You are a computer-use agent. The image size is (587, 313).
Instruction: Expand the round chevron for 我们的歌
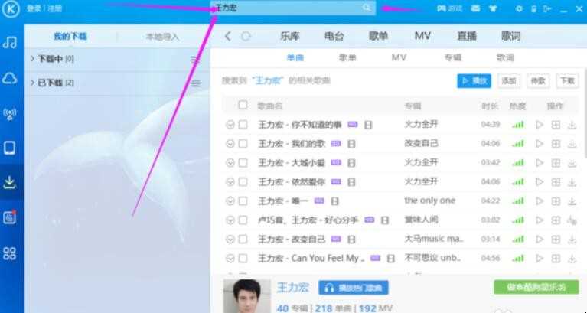pos(230,144)
